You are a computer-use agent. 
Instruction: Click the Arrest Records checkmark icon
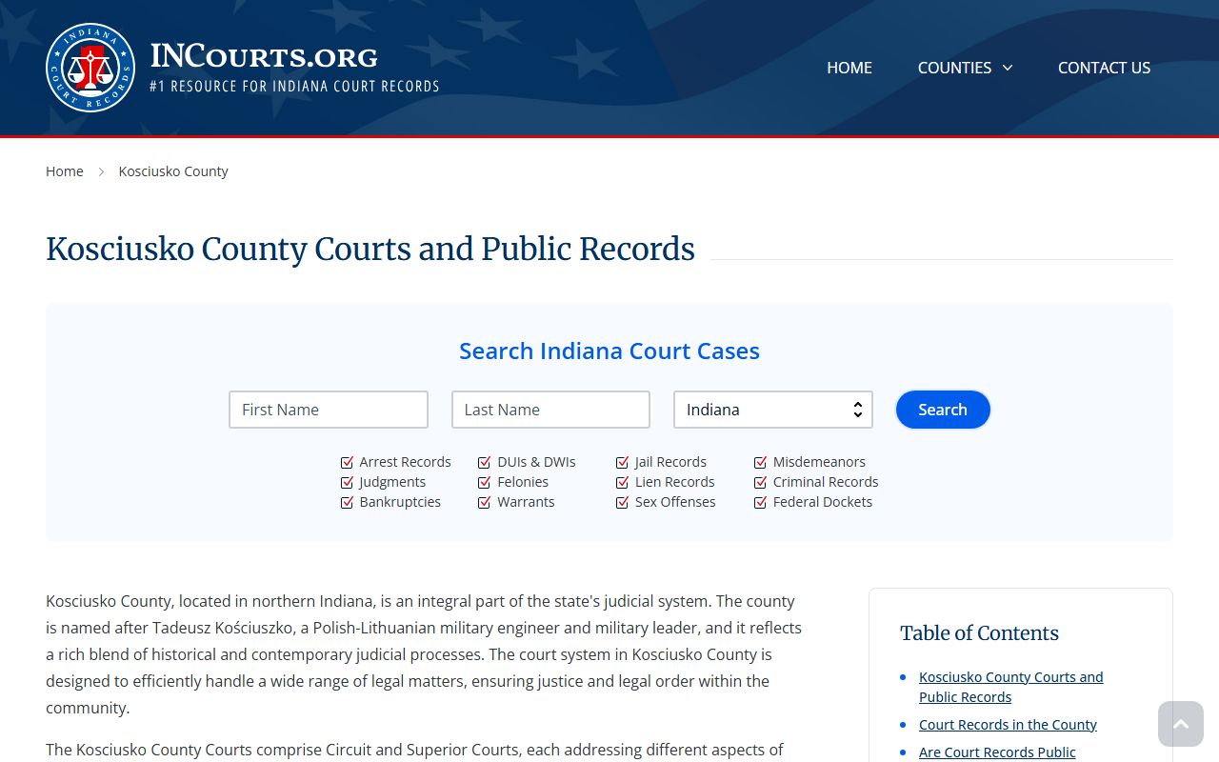pos(347,462)
